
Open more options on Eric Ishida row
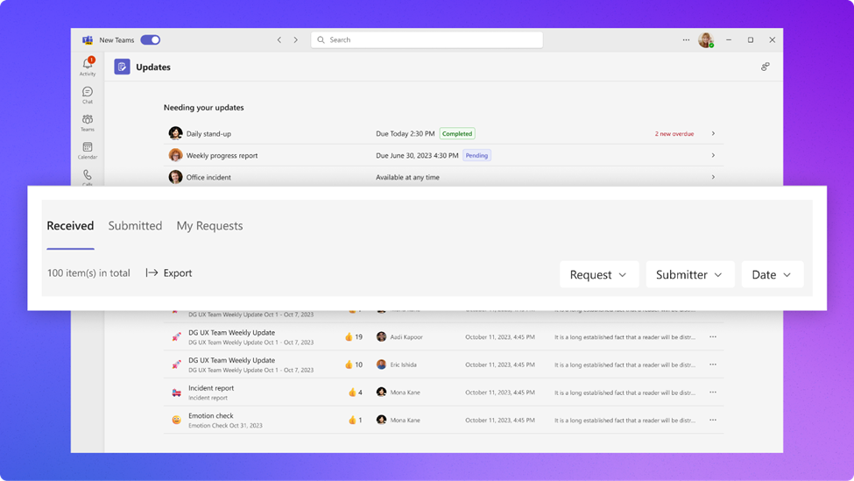tap(713, 364)
